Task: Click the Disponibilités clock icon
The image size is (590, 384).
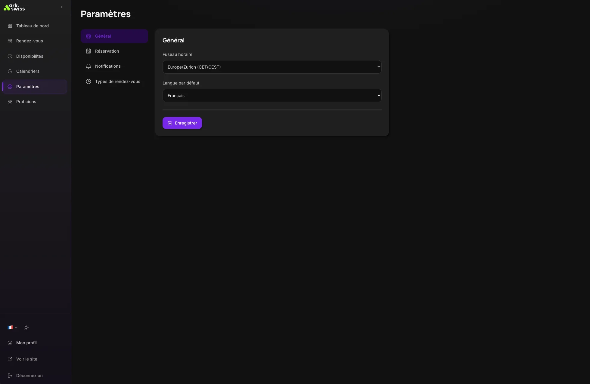Action: [x=10, y=56]
